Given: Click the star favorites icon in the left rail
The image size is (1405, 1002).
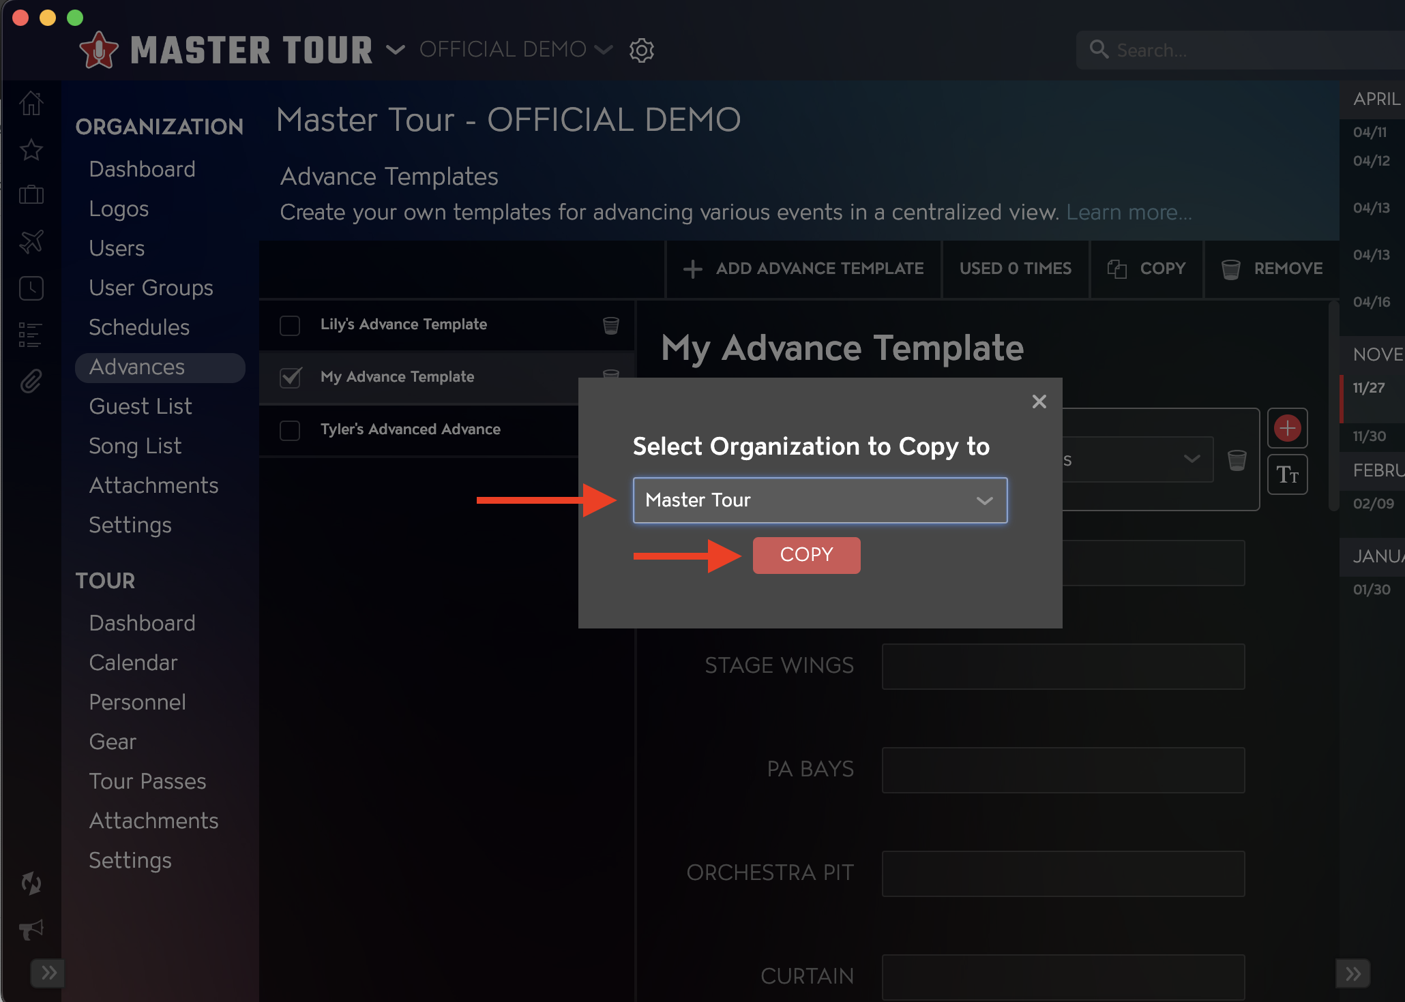Looking at the screenshot, I should (x=31, y=150).
